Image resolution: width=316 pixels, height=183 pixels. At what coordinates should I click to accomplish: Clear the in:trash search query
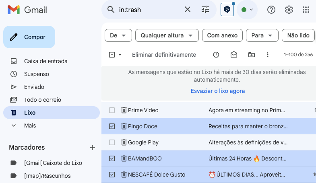(x=188, y=10)
